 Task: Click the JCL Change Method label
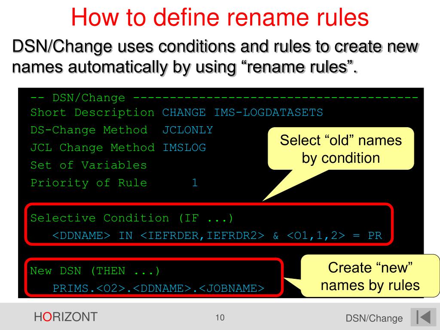pyautogui.click(x=92, y=148)
